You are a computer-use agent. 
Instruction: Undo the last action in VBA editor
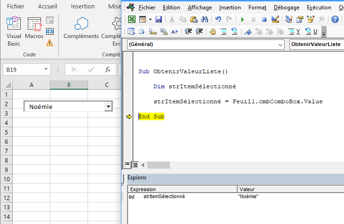click(218, 19)
